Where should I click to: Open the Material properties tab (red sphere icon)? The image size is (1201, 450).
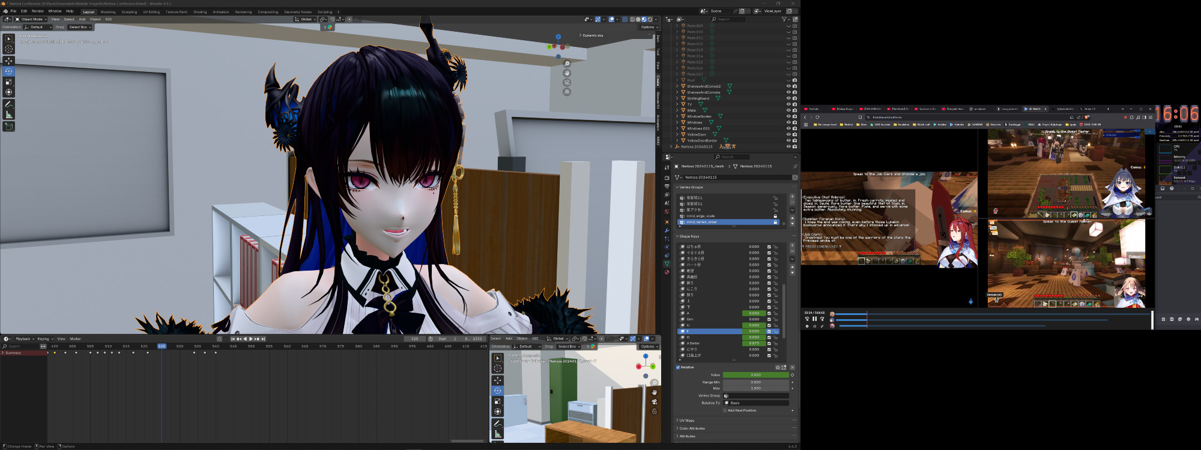(667, 272)
